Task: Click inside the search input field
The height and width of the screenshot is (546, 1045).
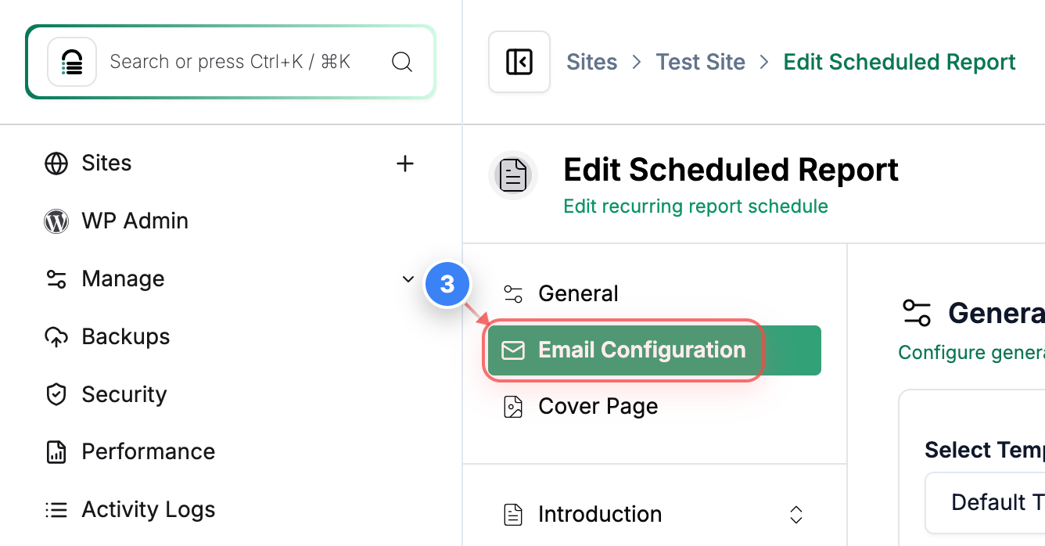Action: click(235, 62)
